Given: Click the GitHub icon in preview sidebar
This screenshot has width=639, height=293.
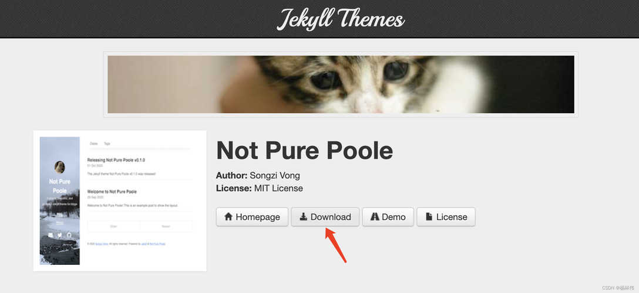Looking at the screenshot, I should pos(68,235).
